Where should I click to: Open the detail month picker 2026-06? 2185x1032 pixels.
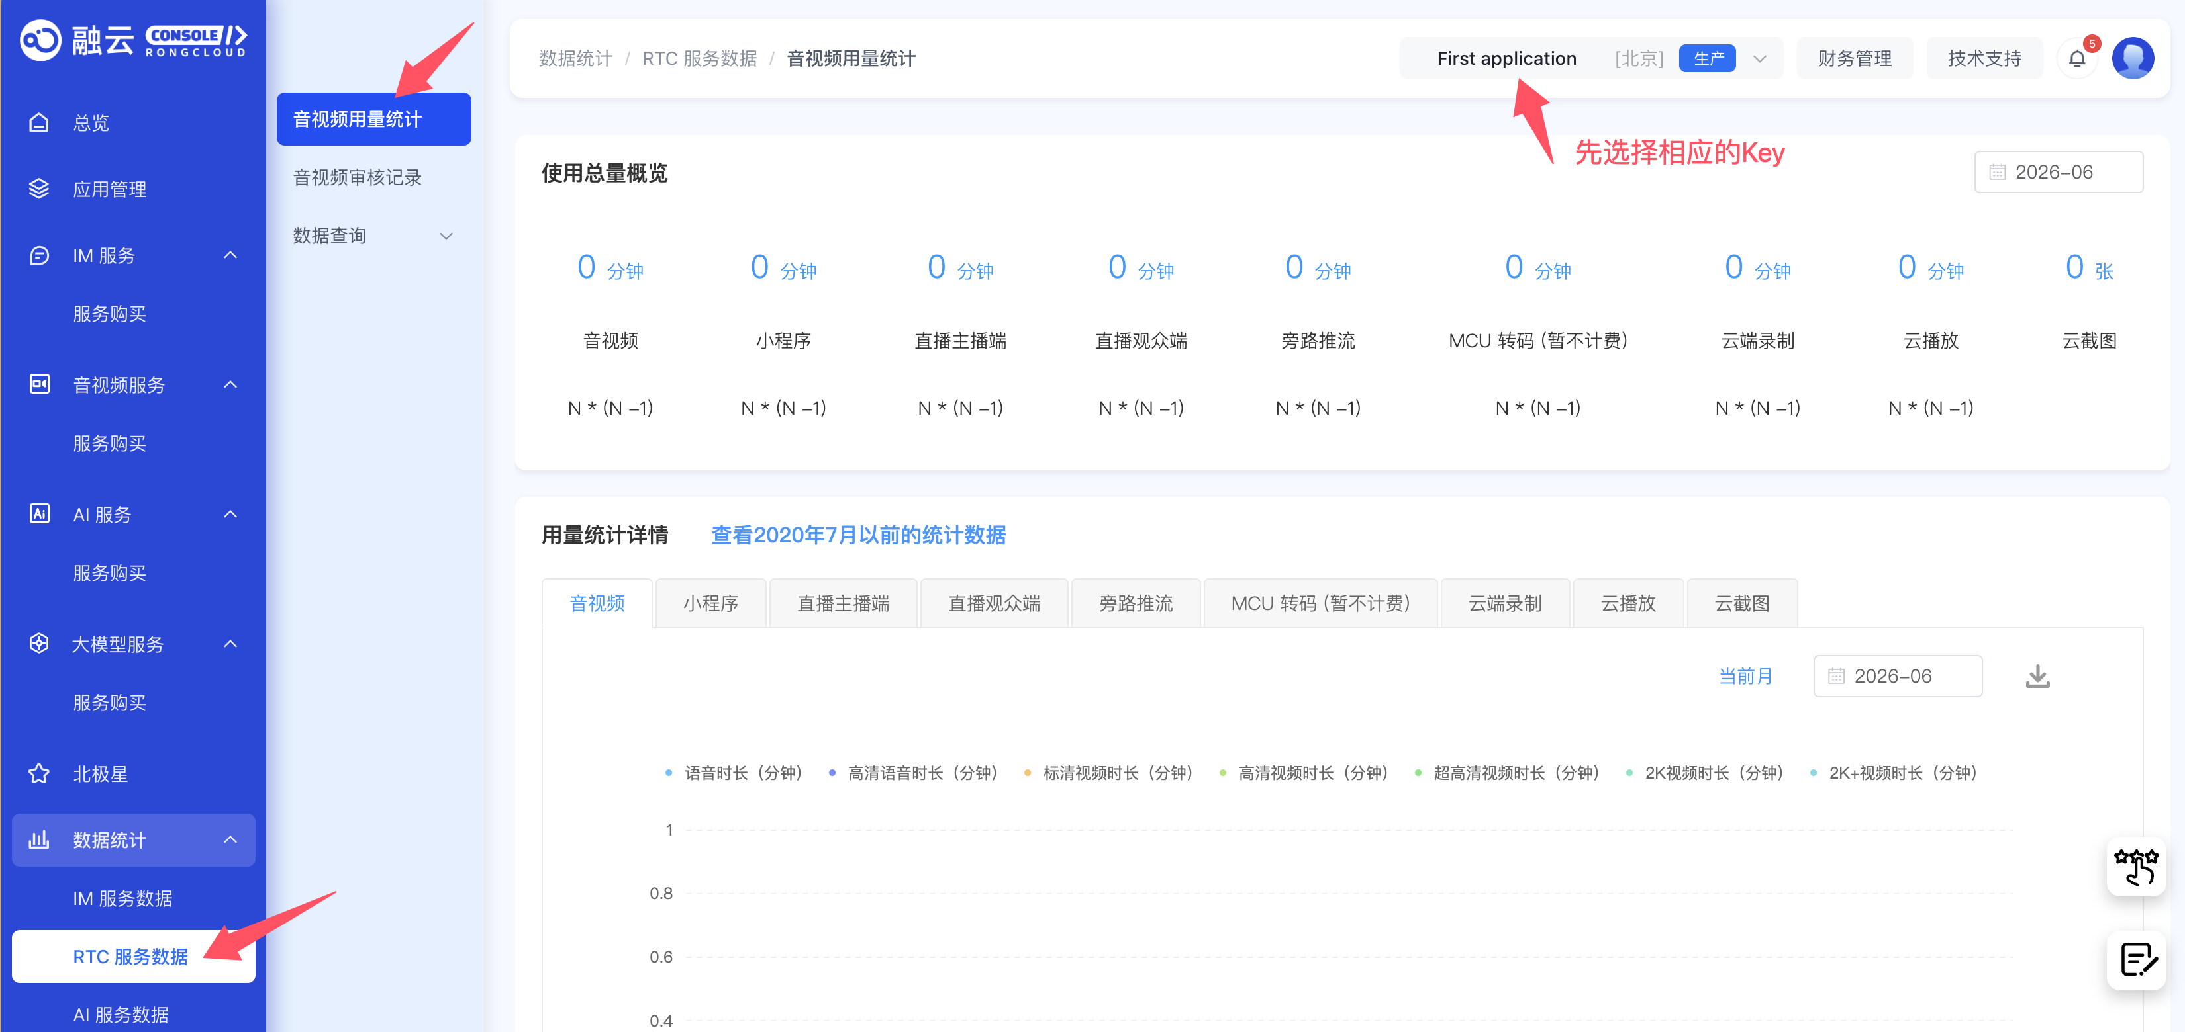[1898, 676]
